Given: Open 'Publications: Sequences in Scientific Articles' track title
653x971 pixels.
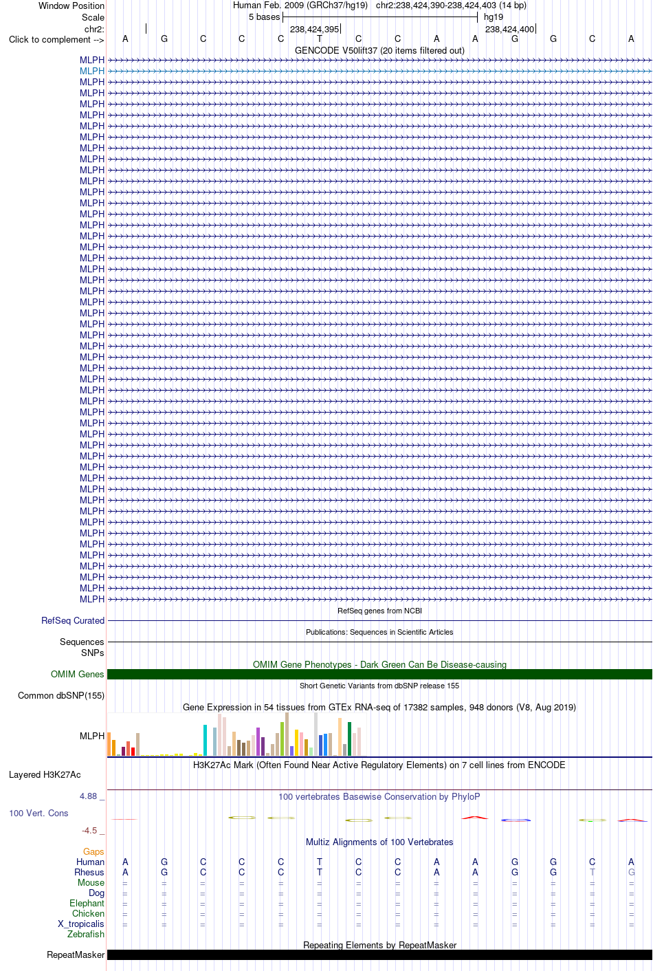Looking at the screenshot, I should (379, 632).
